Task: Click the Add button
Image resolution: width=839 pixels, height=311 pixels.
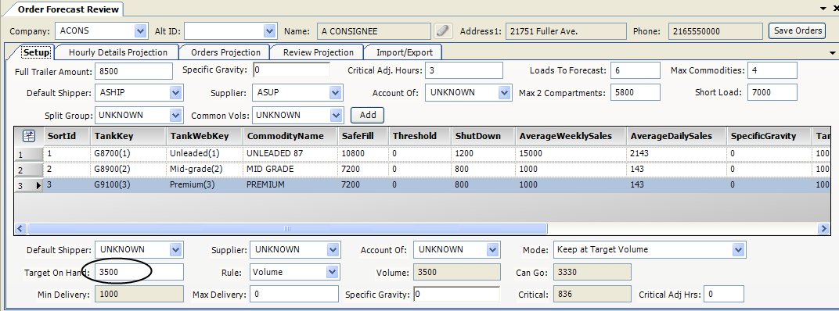Action: point(367,115)
